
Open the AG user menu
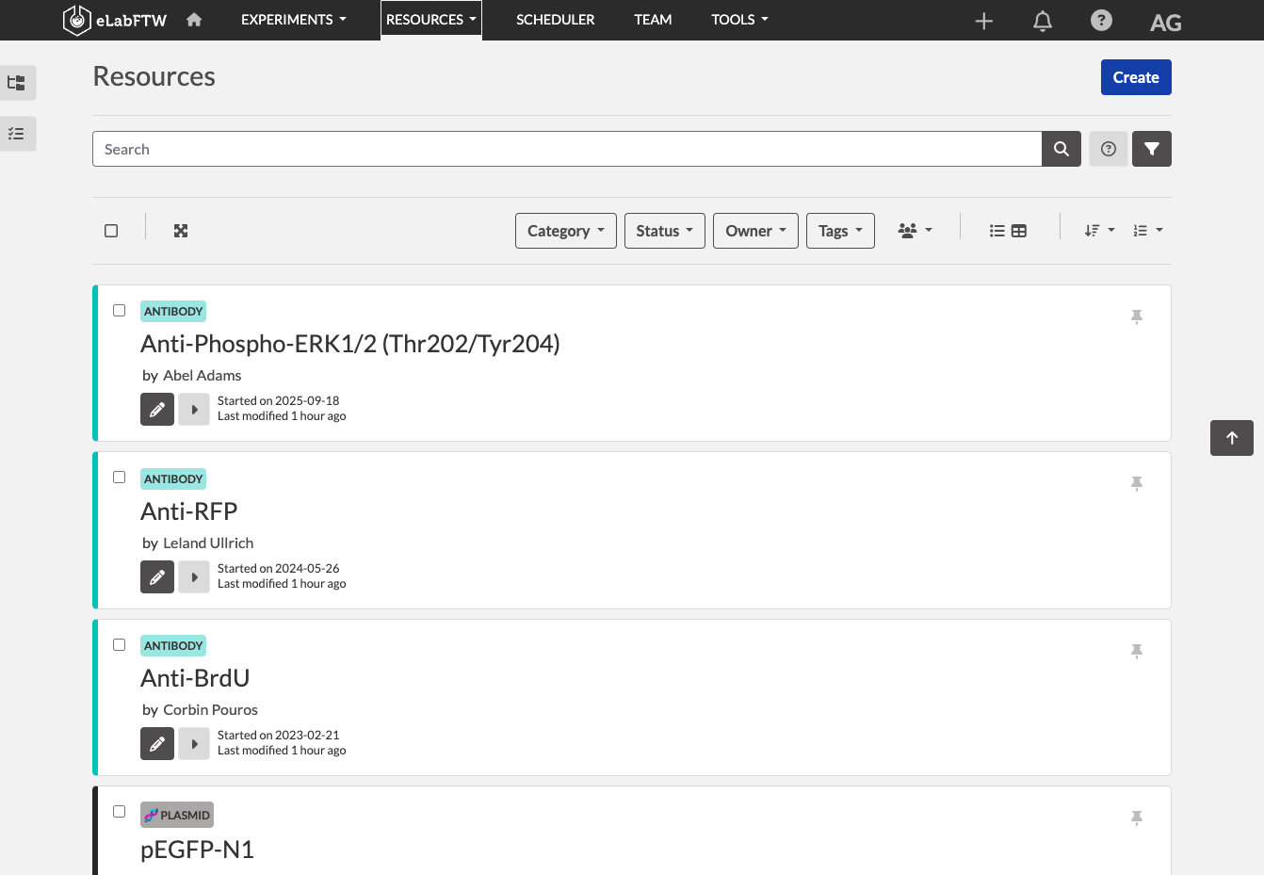point(1166,23)
